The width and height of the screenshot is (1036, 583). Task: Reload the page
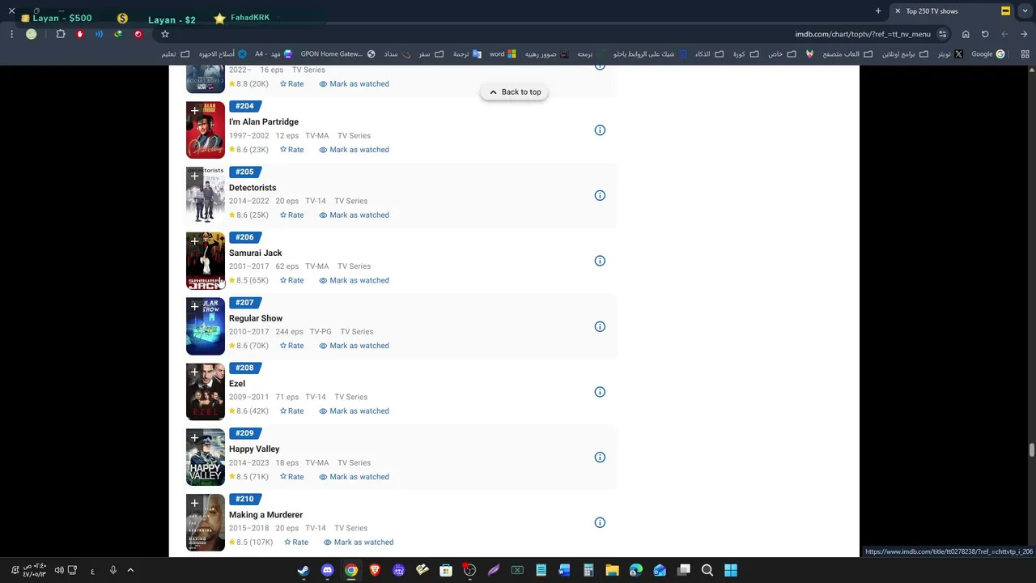(985, 34)
